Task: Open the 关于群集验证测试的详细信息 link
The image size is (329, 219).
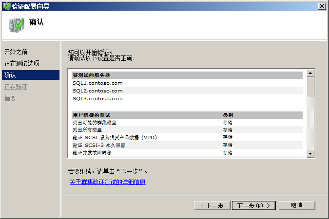Action: (107, 182)
